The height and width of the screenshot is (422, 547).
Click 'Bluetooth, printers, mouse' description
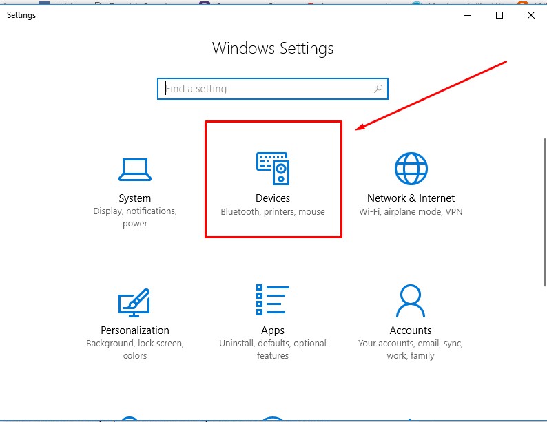point(273,211)
